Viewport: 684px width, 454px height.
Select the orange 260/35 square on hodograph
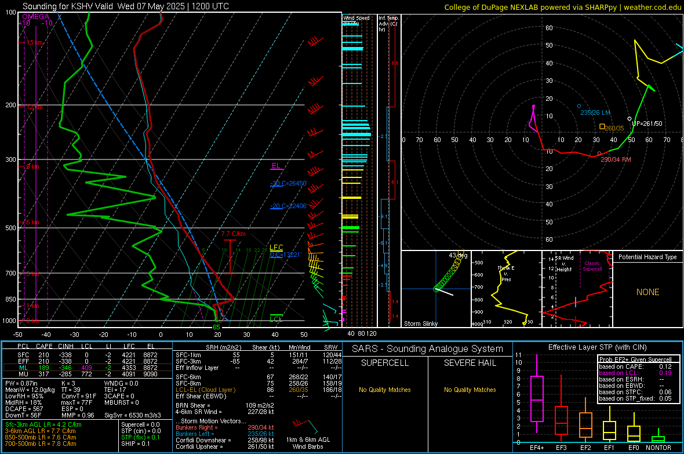click(602, 126)
